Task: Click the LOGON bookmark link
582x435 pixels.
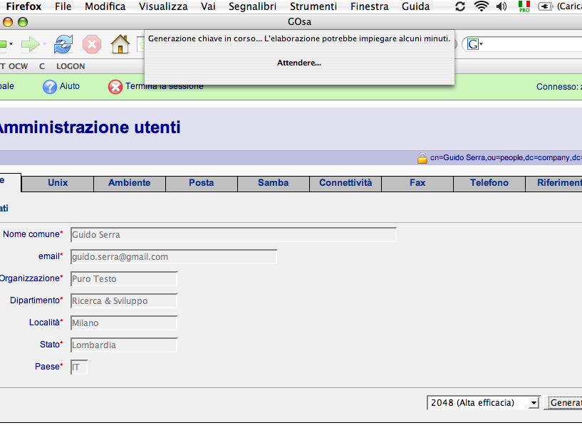Action: point(71,66)
